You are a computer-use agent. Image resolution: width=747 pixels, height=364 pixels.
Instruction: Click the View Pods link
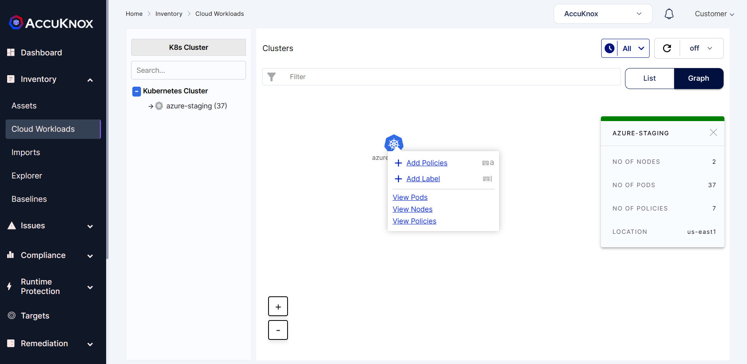pos(410,197)
